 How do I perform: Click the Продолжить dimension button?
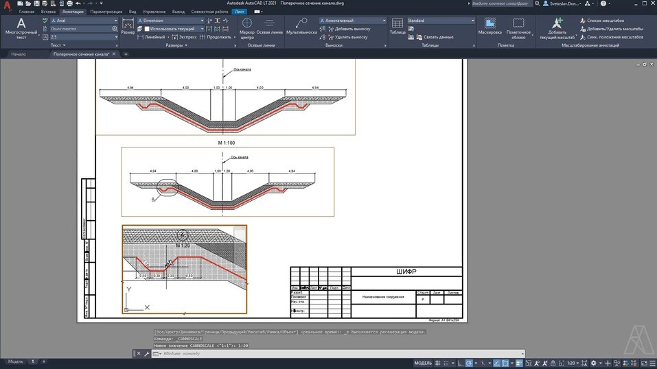pyautogui.click(x=215, y=37)
